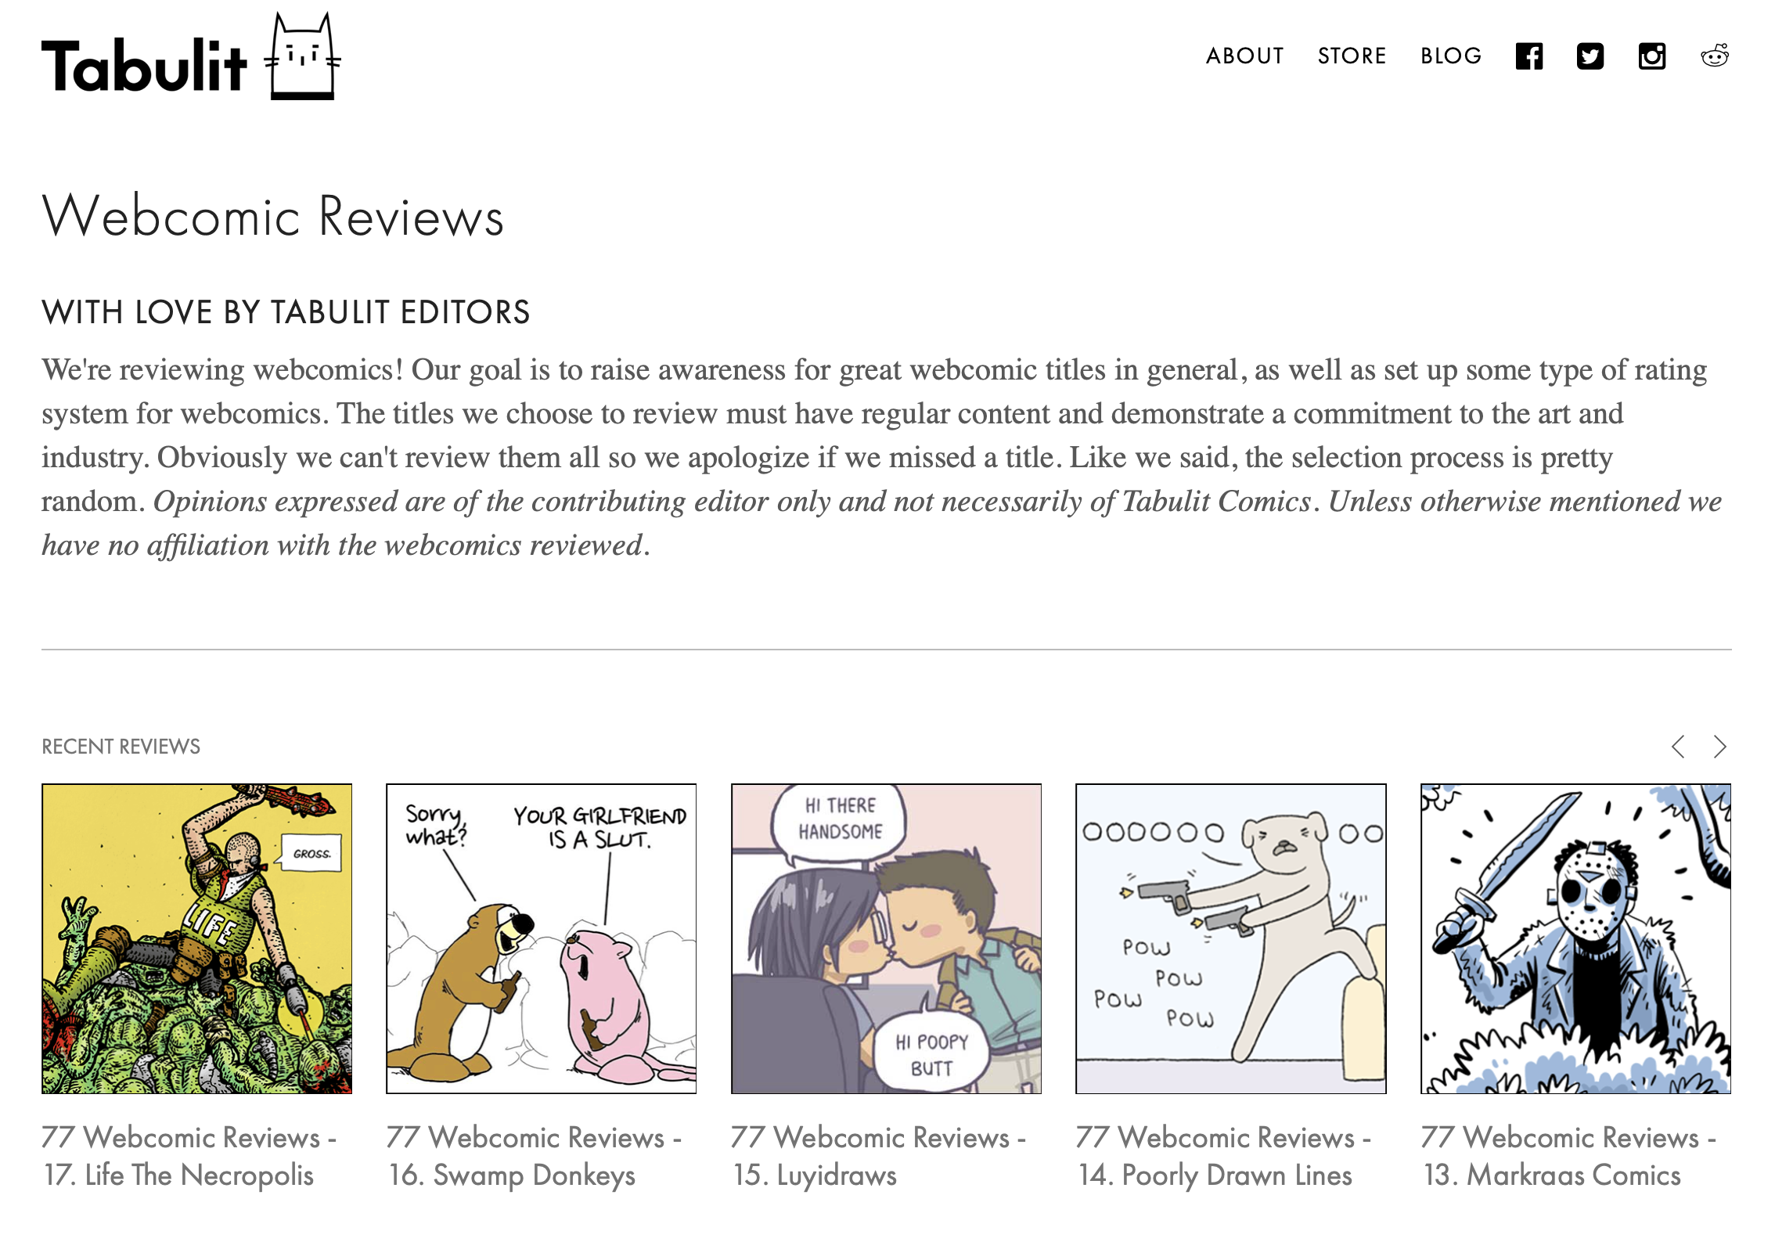Click the Tabulit cat logo
This screenshot has height=1260, width=1775.
[303, 58]
